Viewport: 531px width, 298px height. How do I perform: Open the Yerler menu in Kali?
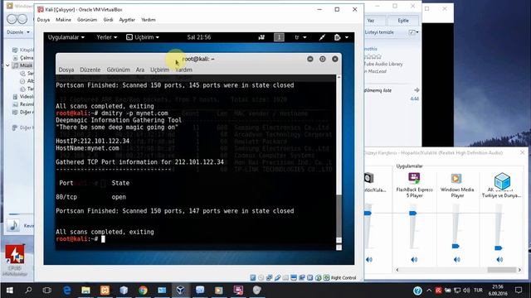pyautogui.click(x=107, y=37)
